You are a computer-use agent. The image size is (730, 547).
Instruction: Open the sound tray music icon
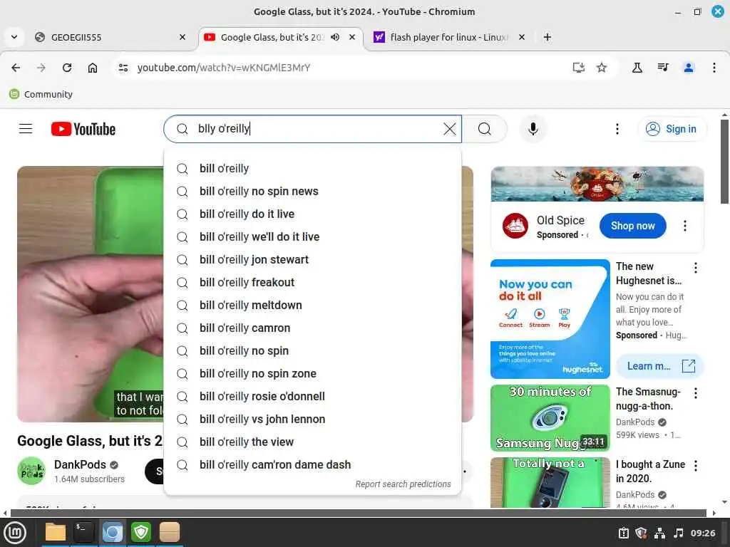679,533
